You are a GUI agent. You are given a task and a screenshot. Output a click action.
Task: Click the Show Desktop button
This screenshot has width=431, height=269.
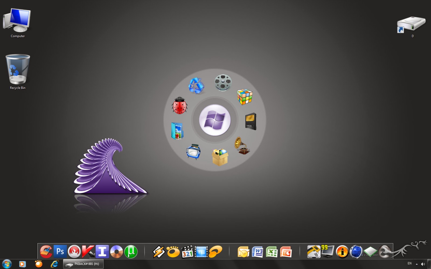429,264
